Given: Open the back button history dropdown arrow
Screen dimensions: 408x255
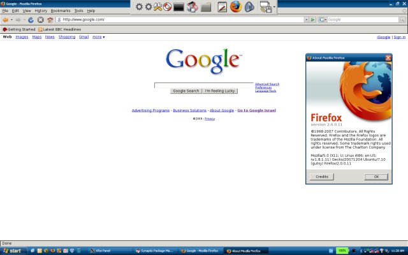Looking at the screenshot, I should (x=11, y=20).
